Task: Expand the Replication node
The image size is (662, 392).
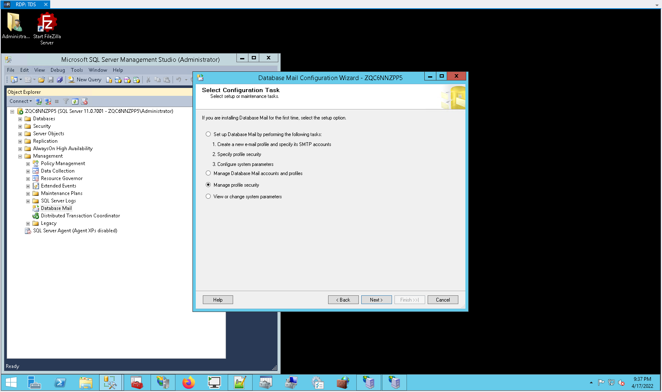Action: [20, 141]
